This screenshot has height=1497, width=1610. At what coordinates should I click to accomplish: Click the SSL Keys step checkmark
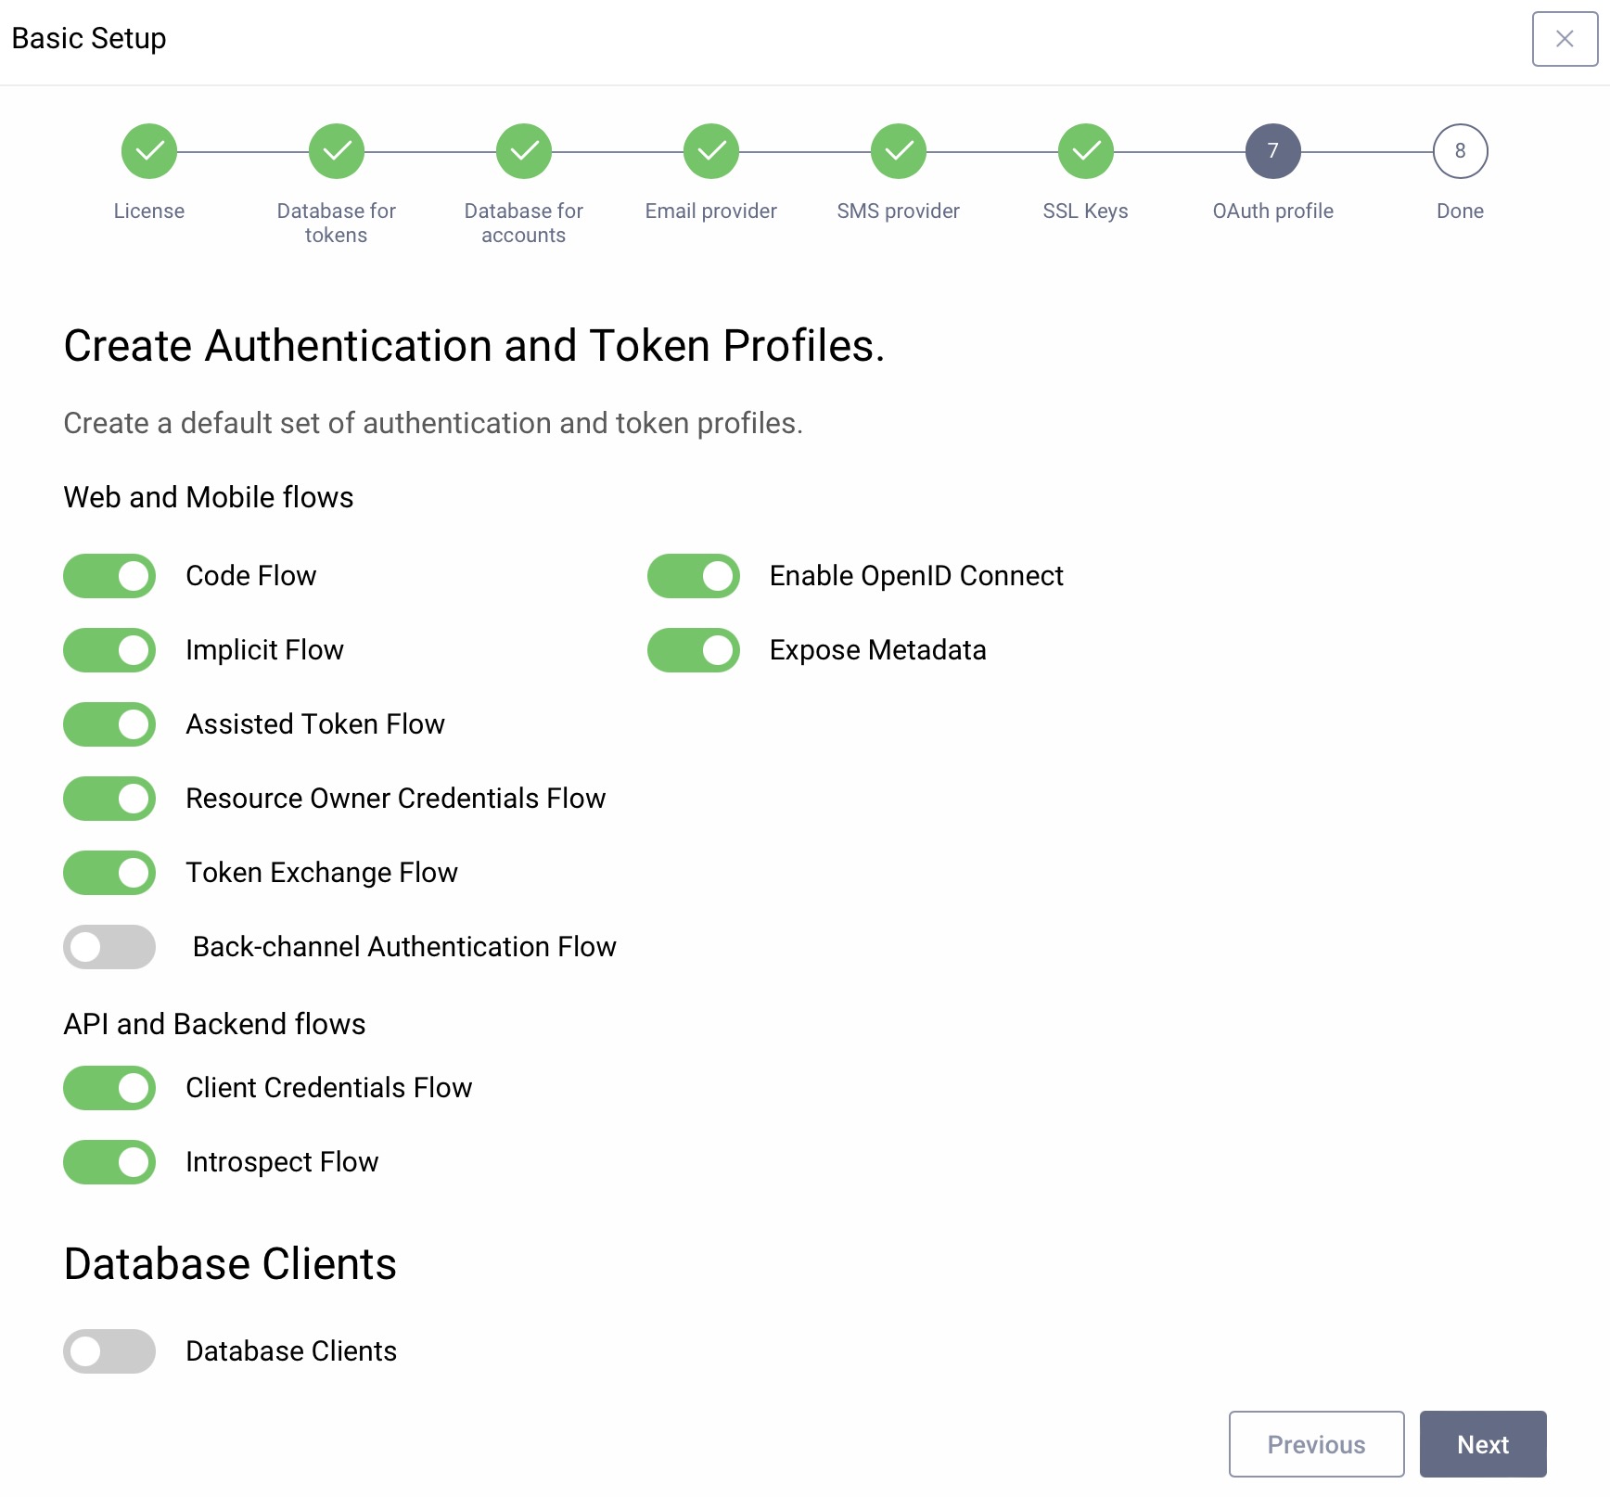click(1085, 151)
